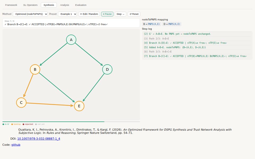Select step log entry [4] Branch A→[D]→E

[x=197, y=43]
